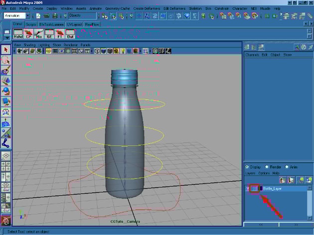This screenshot has width=314, height=235.
Task: Open Graph Editor via GE shelf button
Action: pyautogui.click(x=49, y=34)
